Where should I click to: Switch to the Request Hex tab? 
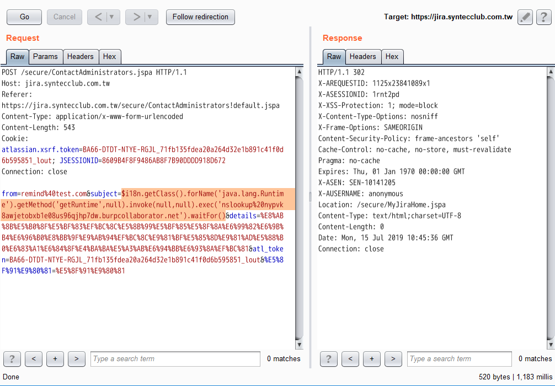tap(109, 57)
